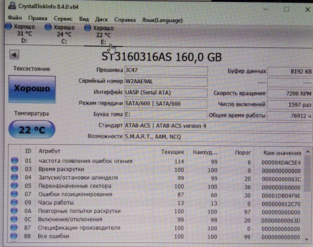
Task: Click the CrystalDiskInfo title bar app icon
Action: coord(12,6)
